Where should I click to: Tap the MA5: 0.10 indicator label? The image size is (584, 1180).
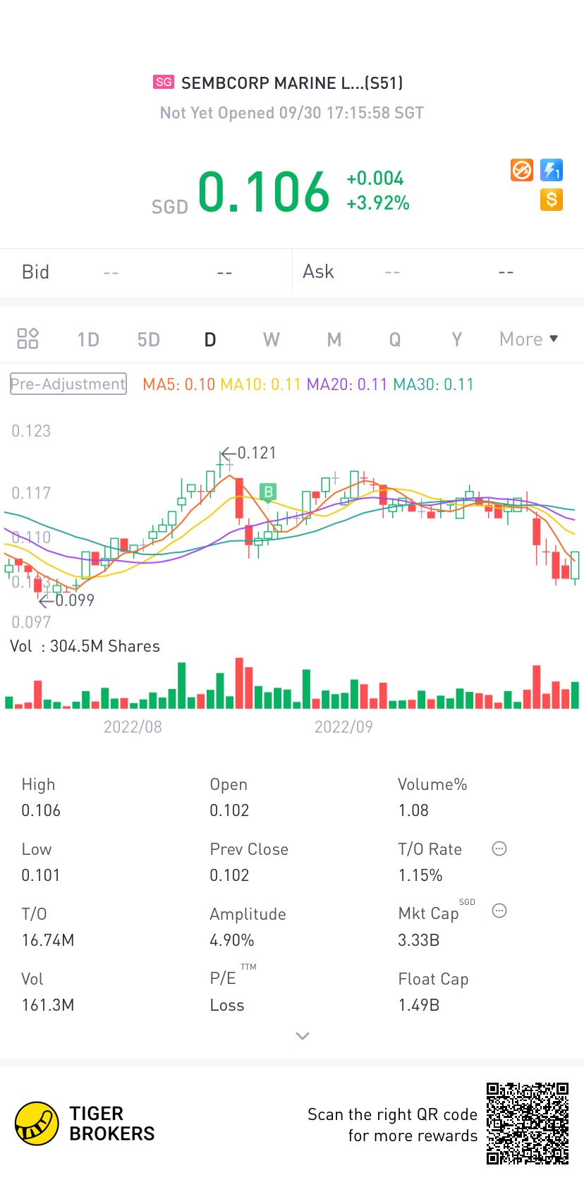(178, 384)
